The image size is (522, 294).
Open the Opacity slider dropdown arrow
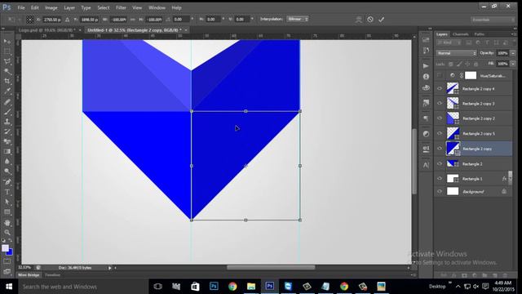tap(513, 53)
